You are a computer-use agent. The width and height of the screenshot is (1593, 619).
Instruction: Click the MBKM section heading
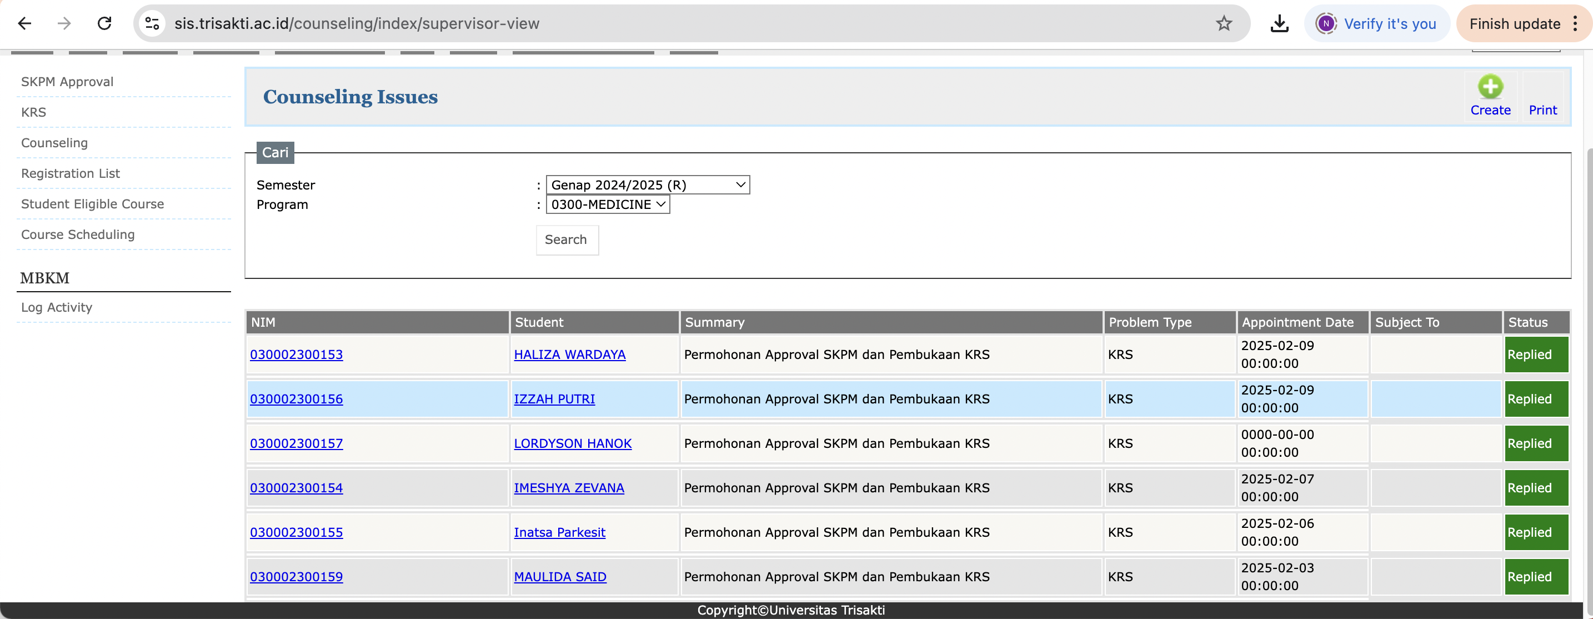tap(45, 278)
